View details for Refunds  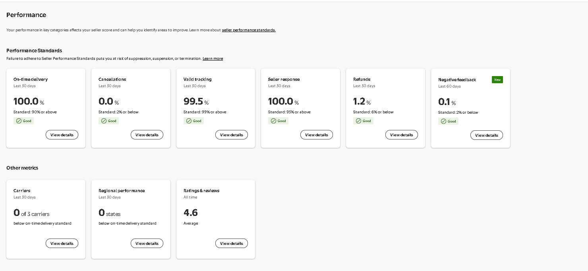point(401,135)
